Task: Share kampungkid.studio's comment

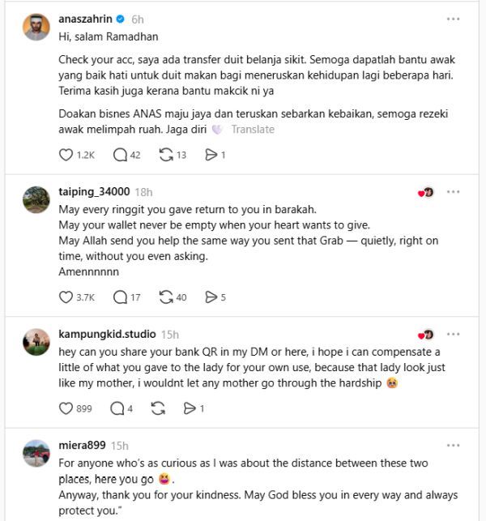Action: (x=190, y=408)
